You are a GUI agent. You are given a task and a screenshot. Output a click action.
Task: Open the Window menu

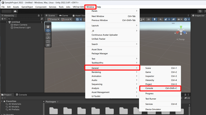tap(90, 7)
